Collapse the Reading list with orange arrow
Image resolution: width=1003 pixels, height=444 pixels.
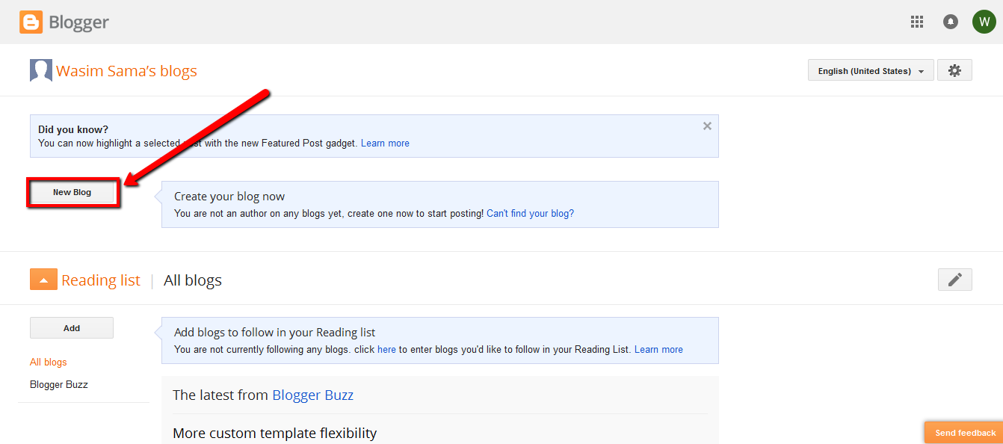point(43,280)
